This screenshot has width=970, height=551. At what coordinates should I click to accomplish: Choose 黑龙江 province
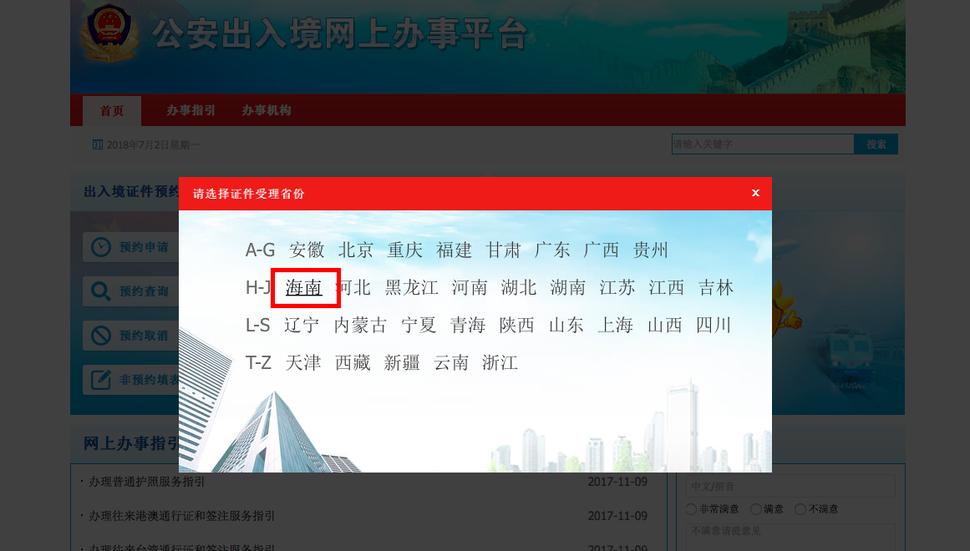[x=411, y=287]
